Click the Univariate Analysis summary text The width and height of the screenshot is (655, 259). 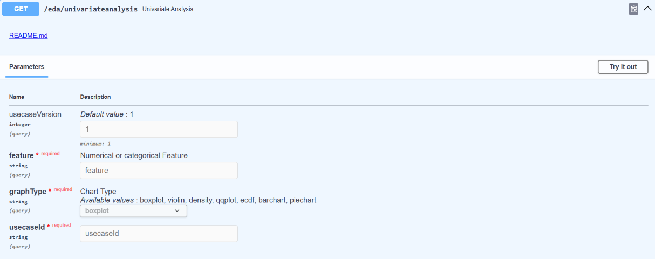[x=168, y=9]
